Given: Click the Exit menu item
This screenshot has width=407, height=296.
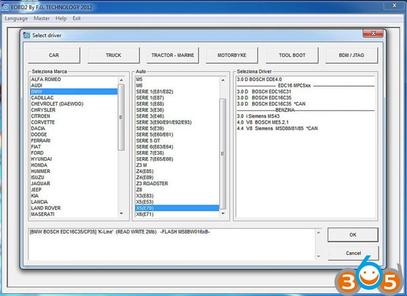Looking at the screenshot, I should (77, 18).
